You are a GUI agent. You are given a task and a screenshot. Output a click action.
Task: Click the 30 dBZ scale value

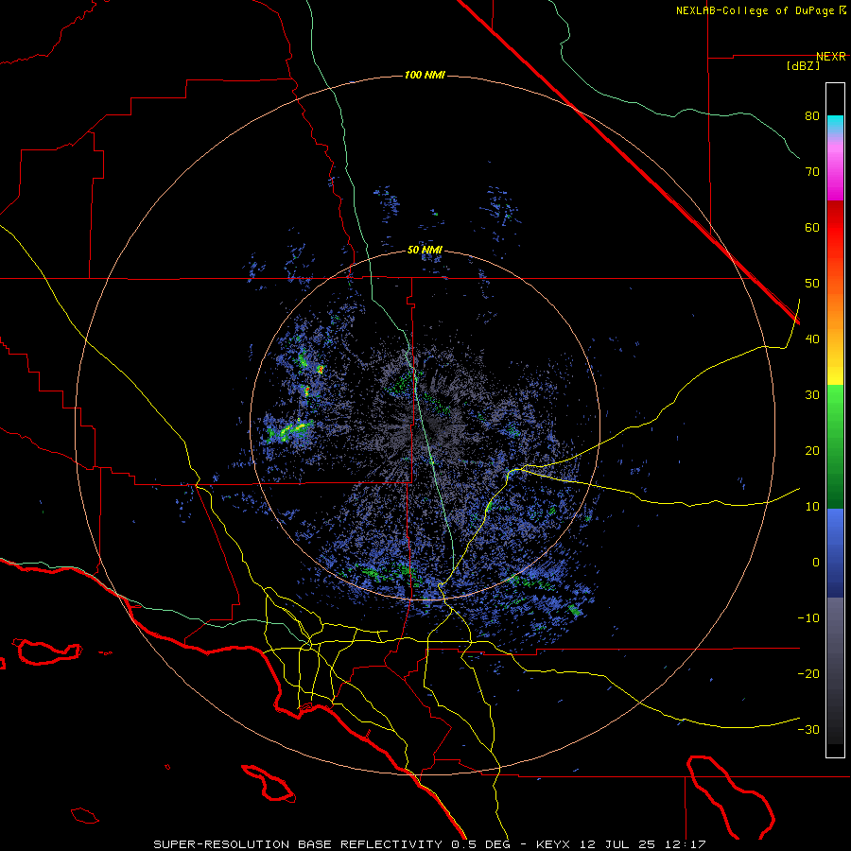click(812, 395)
